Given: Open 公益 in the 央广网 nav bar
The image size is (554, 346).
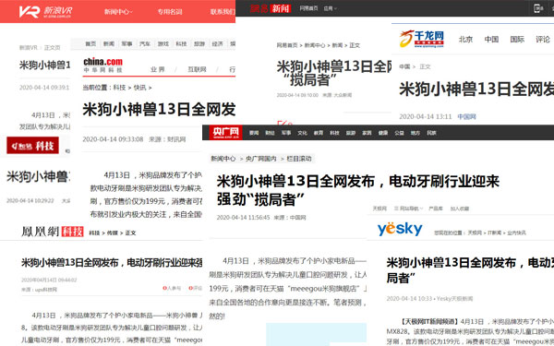Looking at the screenshot, I should (399, 133).
